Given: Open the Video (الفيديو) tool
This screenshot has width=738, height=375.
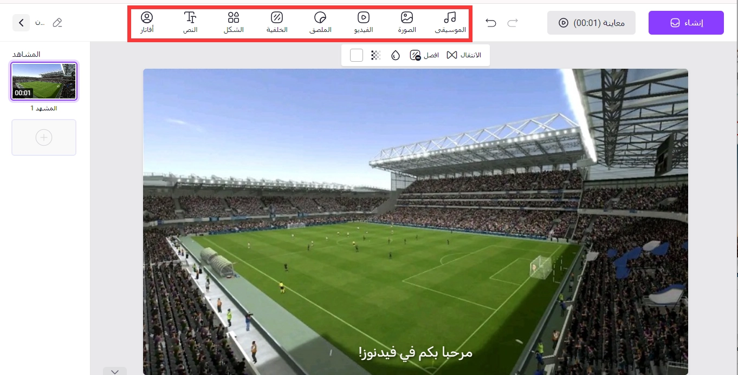Looking at the screenshot, I should (364, 23).
